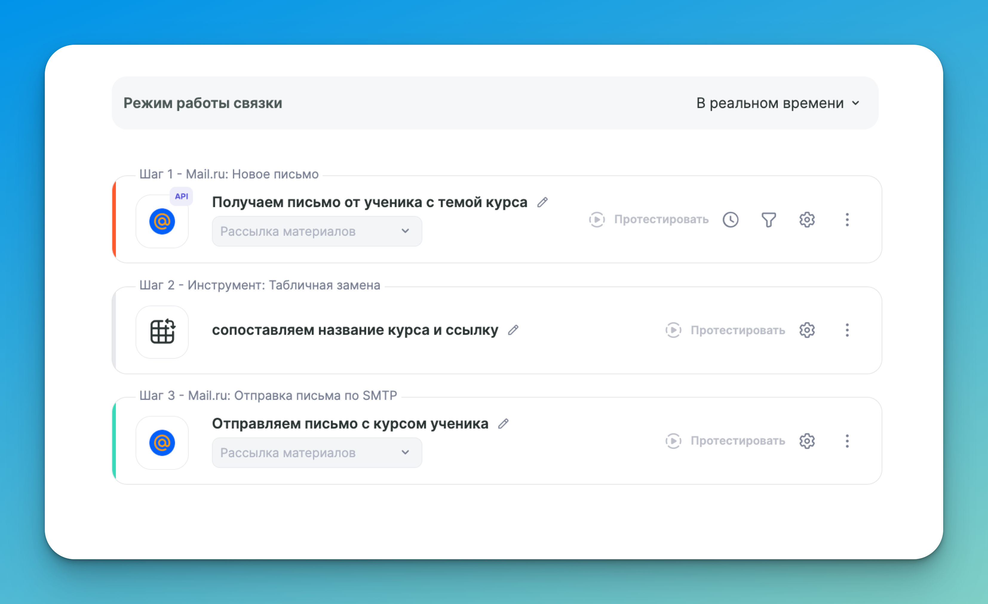Image resolution: width=988 pixels, height=604 pixels.
Task: Rename step 2 using pencil icon
Action: [x=513, y=330]
